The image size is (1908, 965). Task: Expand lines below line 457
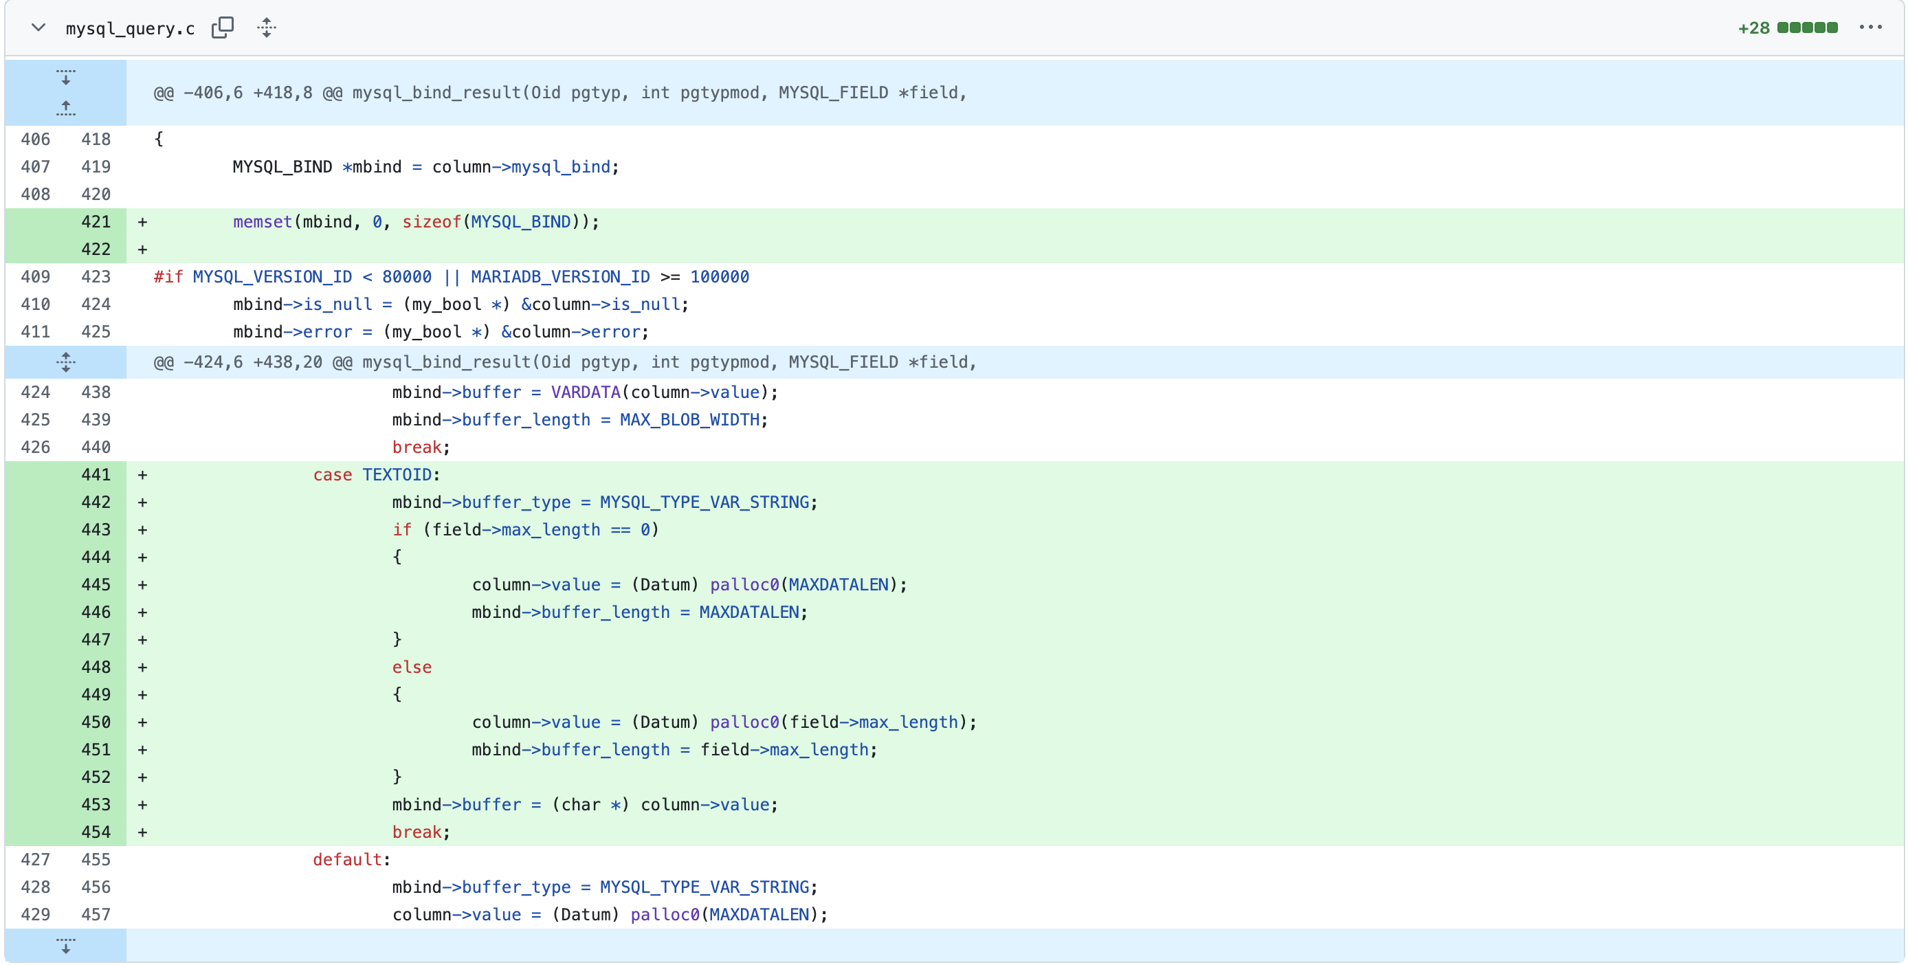(x=65, y=946)
